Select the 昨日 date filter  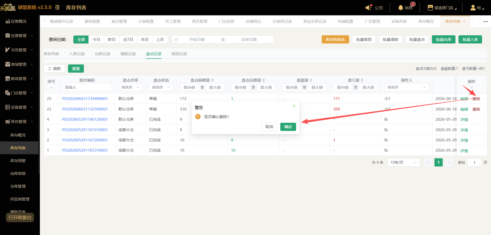(x=112, y=39)
